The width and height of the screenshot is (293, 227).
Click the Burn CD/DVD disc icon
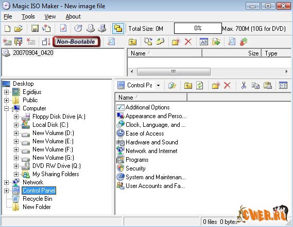click(78, 28)
